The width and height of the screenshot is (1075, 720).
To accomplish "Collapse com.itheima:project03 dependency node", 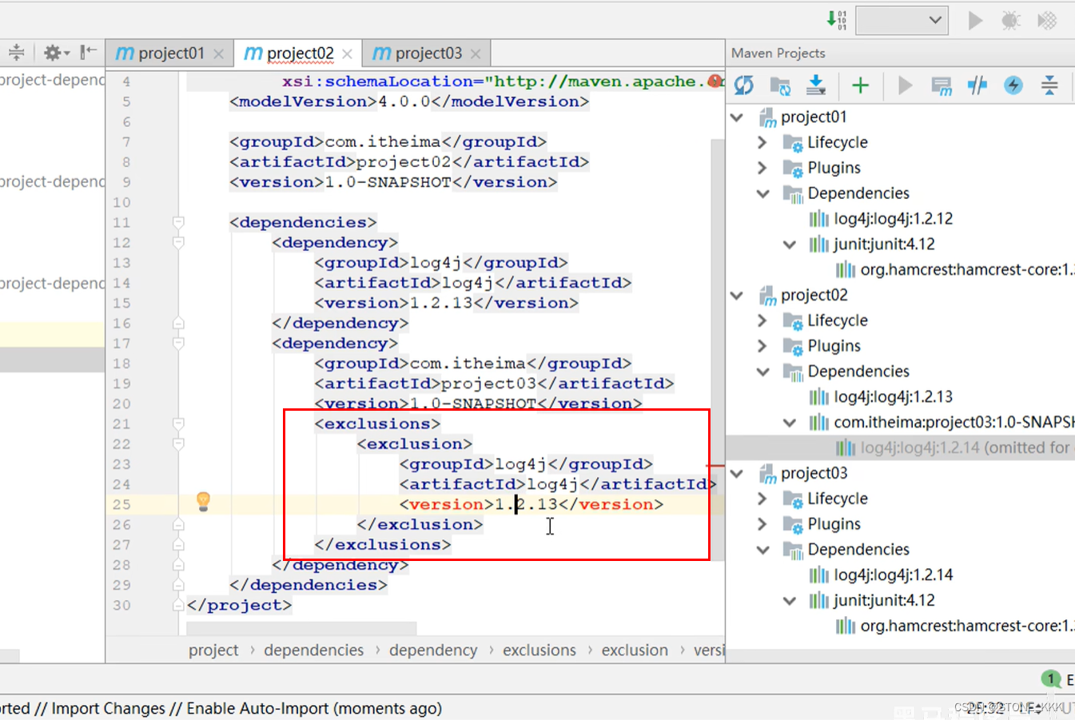I will coord(790,423).
